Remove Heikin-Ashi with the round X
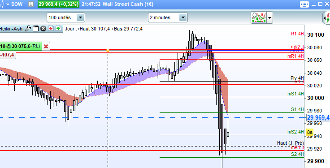 pyautogui.click(x=43, y=29)
